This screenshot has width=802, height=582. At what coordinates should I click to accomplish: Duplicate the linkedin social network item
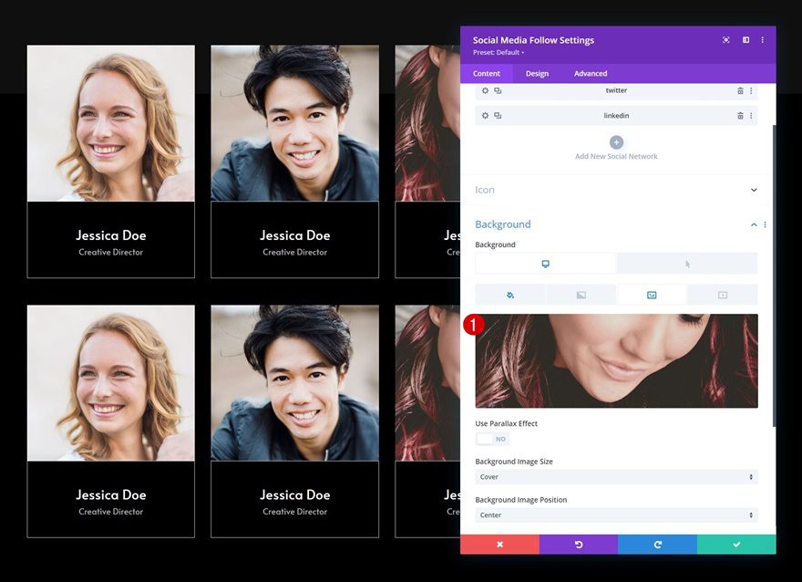(498, 115)
